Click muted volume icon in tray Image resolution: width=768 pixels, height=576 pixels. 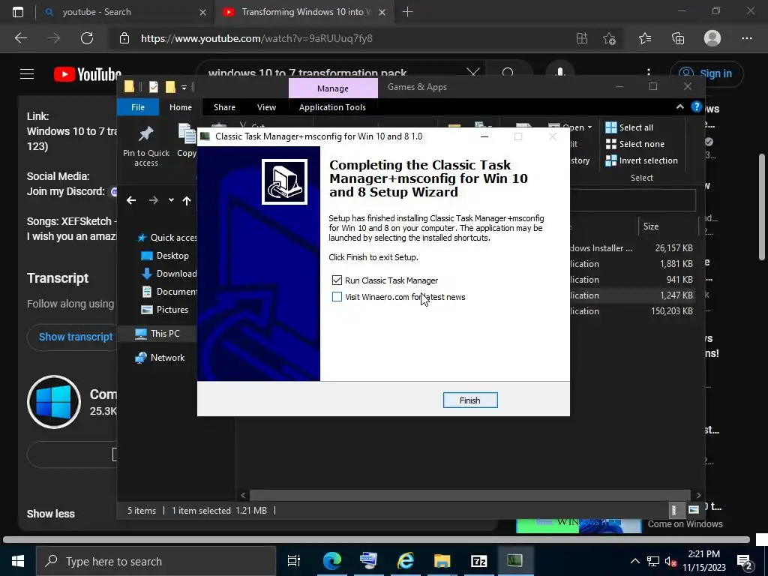671,561
